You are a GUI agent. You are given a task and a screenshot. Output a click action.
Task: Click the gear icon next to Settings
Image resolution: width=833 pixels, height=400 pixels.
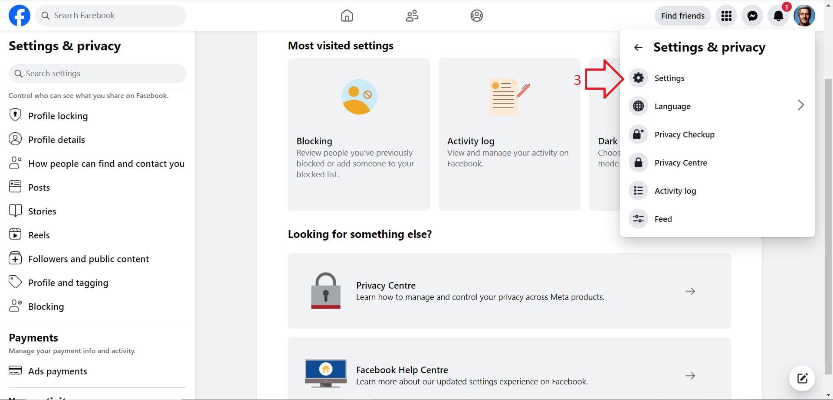[x=638, y=78]
